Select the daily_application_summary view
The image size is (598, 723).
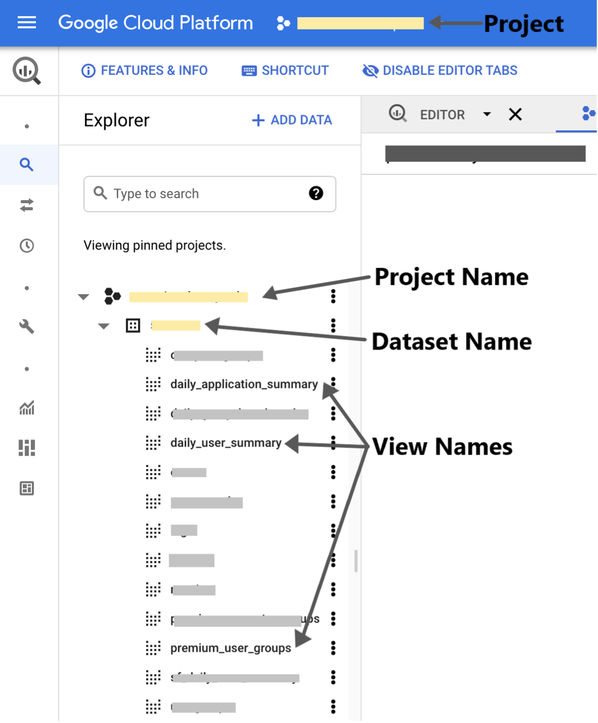click(x=244, y=384)
